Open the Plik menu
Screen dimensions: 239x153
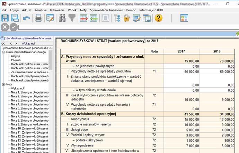[x=4, y=10]
